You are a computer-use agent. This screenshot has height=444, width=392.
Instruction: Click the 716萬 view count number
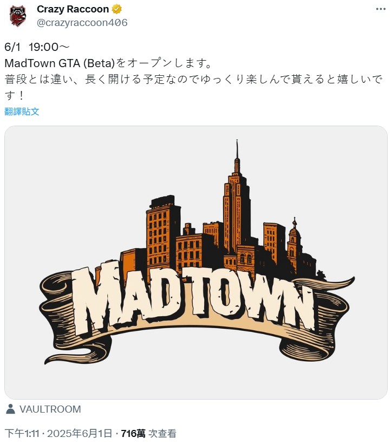tap(133, 433)
